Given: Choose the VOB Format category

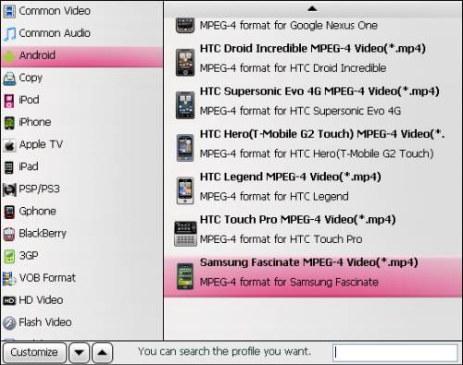Looking at the screenshot, I should [82, 278].
